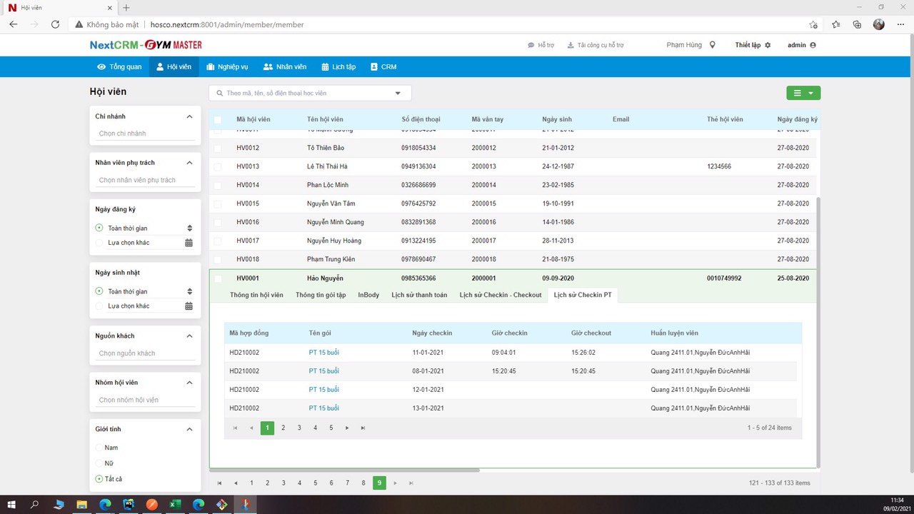This screenshot has width=914, height=514.
Task: Open File Explorer from the taskbar
Action: pyautogui.click(x=81, y=504)
